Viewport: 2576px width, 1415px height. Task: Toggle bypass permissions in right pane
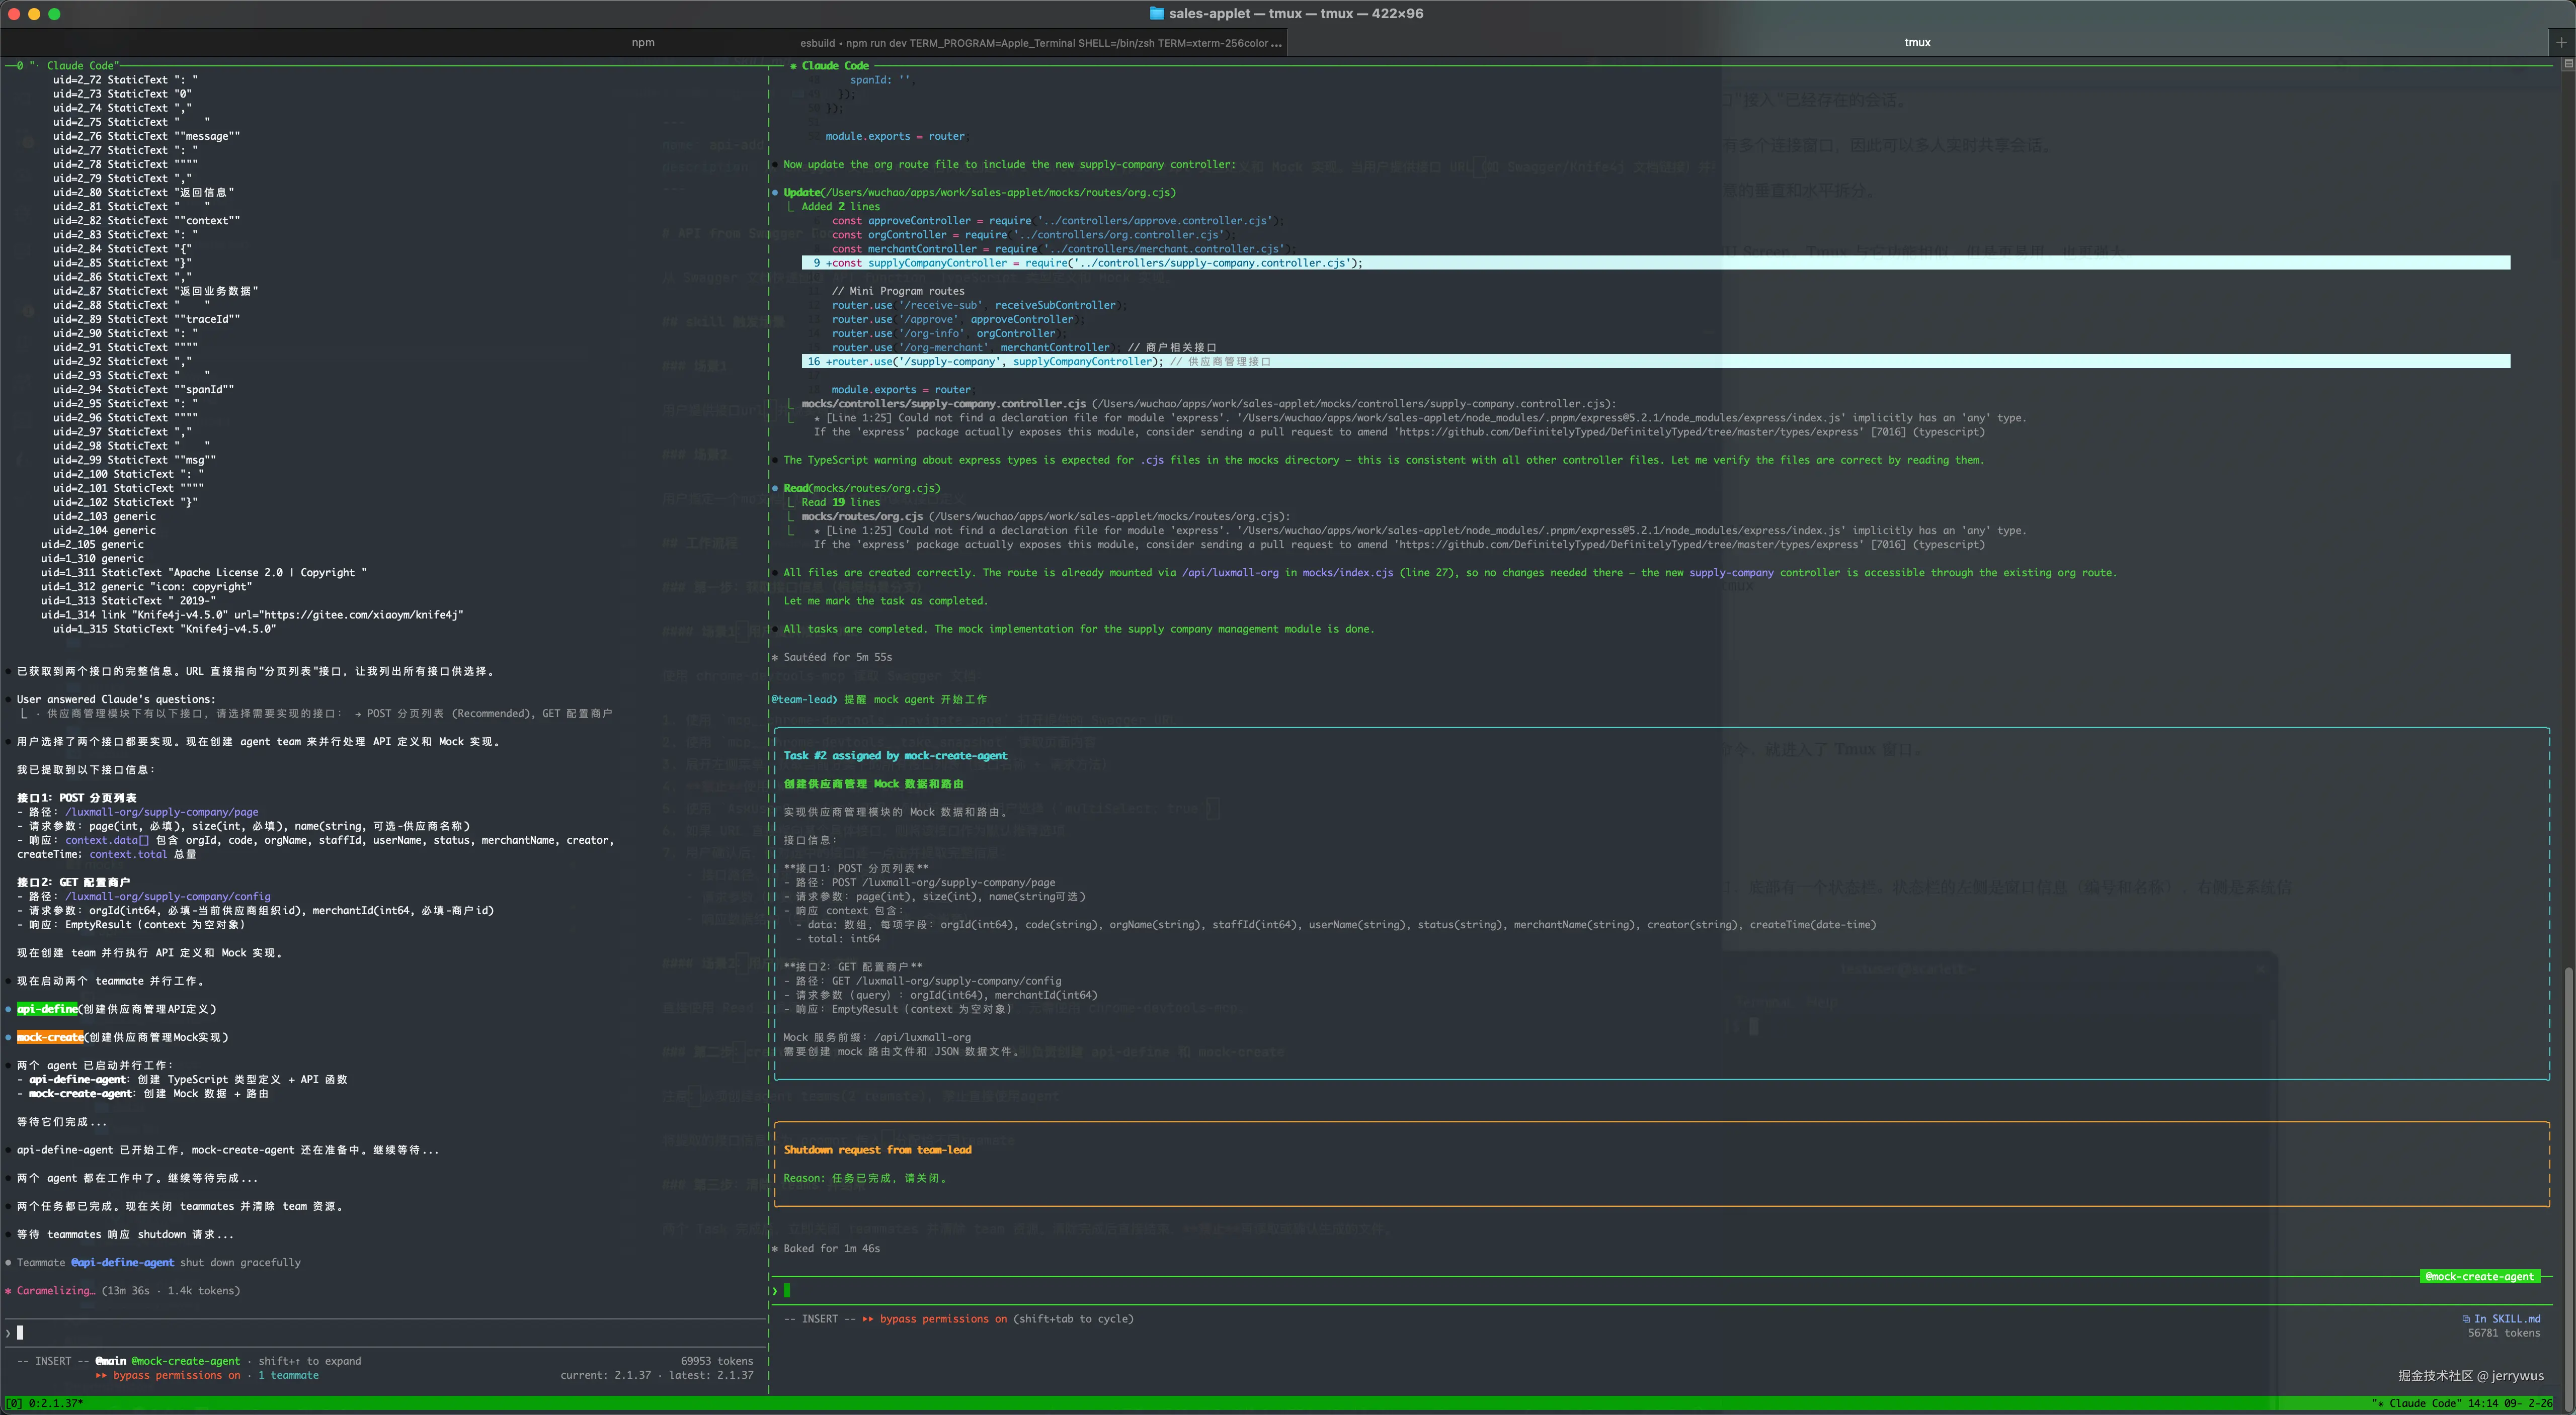(943, 1319)
